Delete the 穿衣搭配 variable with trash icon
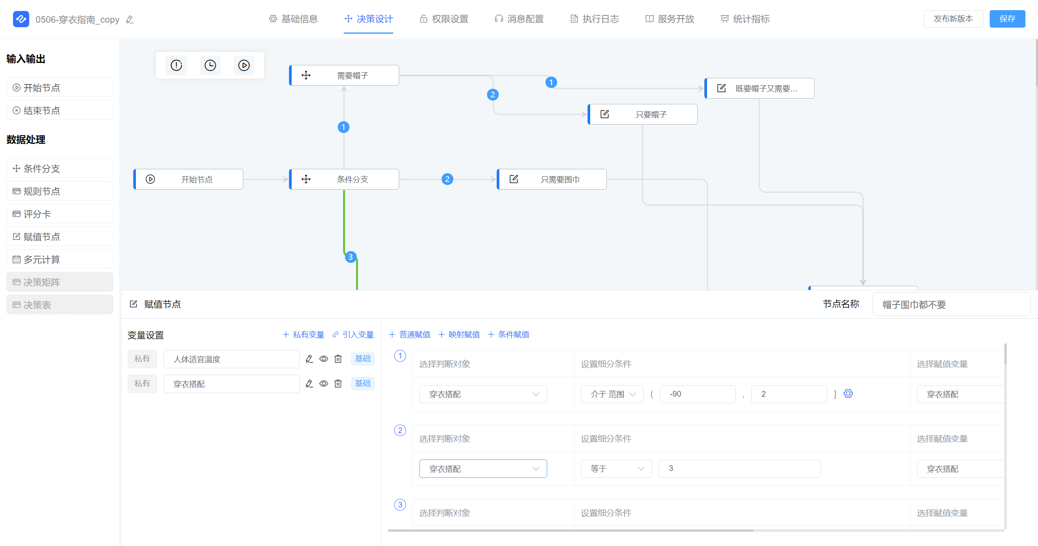 tap(338, 384)
